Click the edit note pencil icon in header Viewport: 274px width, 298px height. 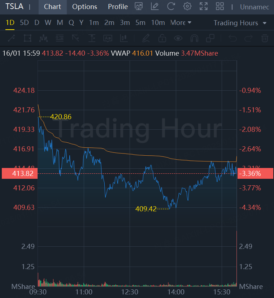155,7
